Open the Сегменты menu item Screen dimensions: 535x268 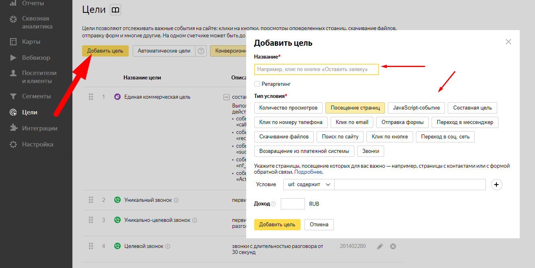pos(36,96)
